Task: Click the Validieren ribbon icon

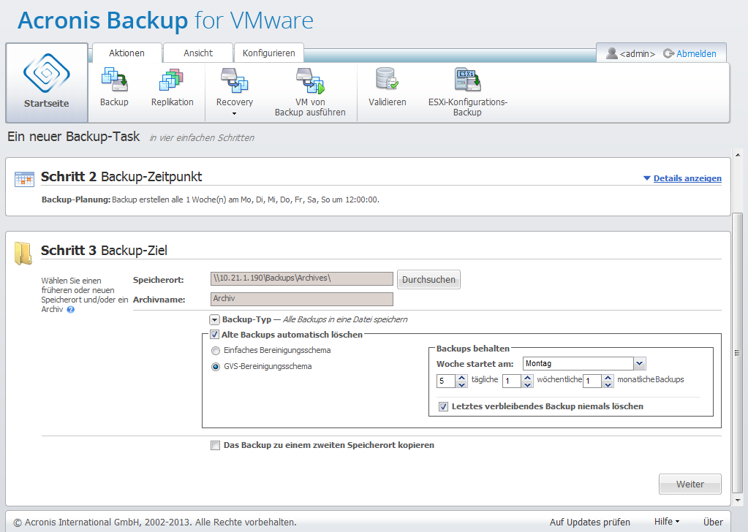Action: pos(387,79)
